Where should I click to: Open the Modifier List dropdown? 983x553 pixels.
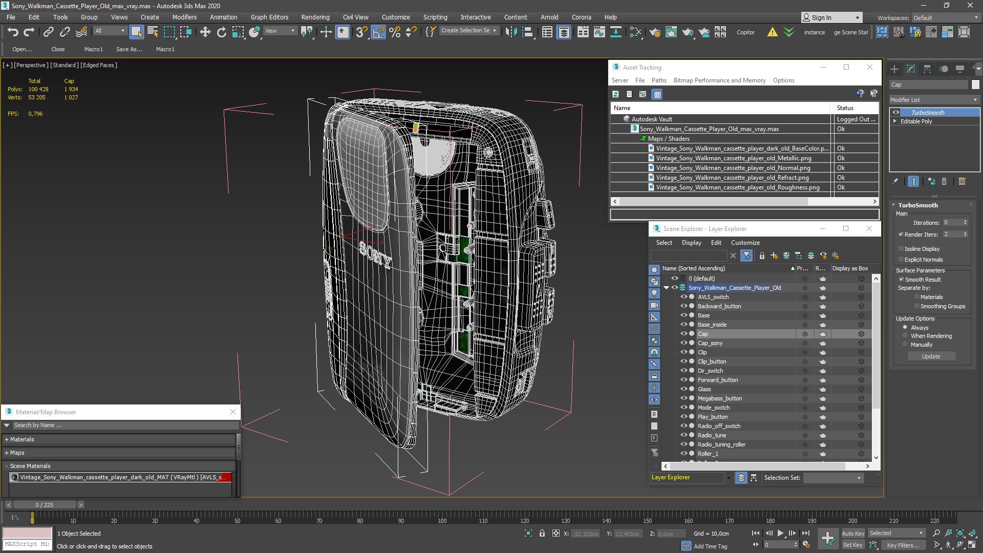pos(934,100)
